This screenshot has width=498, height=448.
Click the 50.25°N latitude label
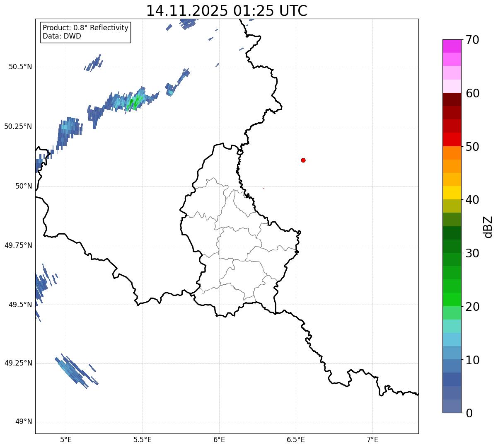click(18, 126)
